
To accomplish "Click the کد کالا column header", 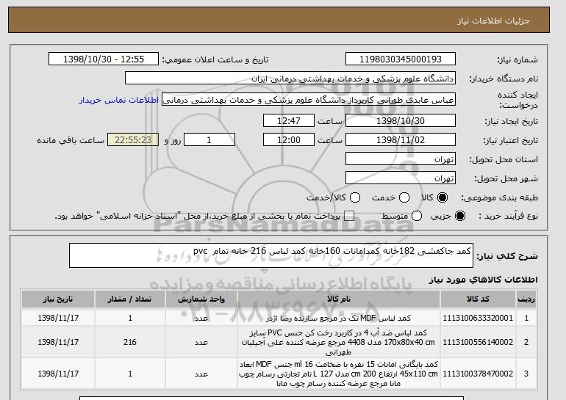I will point(478,299).
